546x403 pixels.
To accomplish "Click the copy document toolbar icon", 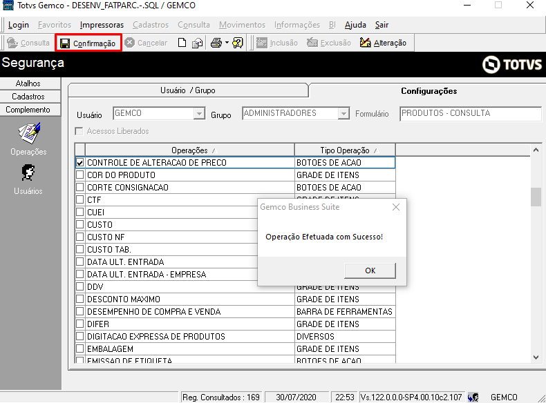I will click(197, 43).
